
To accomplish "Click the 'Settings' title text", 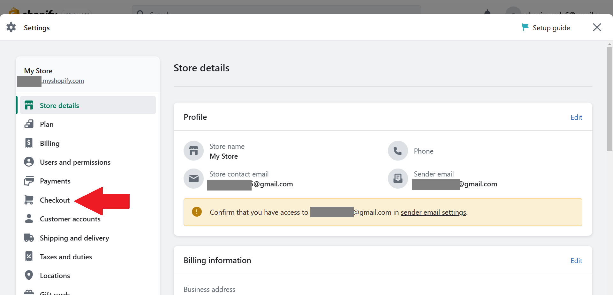I will click(37, 28).
